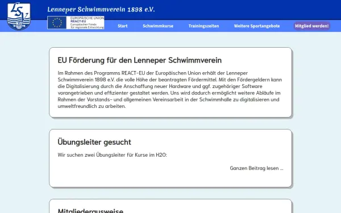Click the heading 'EU Förderung für den Lenneper Schwimmverein'
This screenshot has height=213, width=341.
tap(139, 60)
